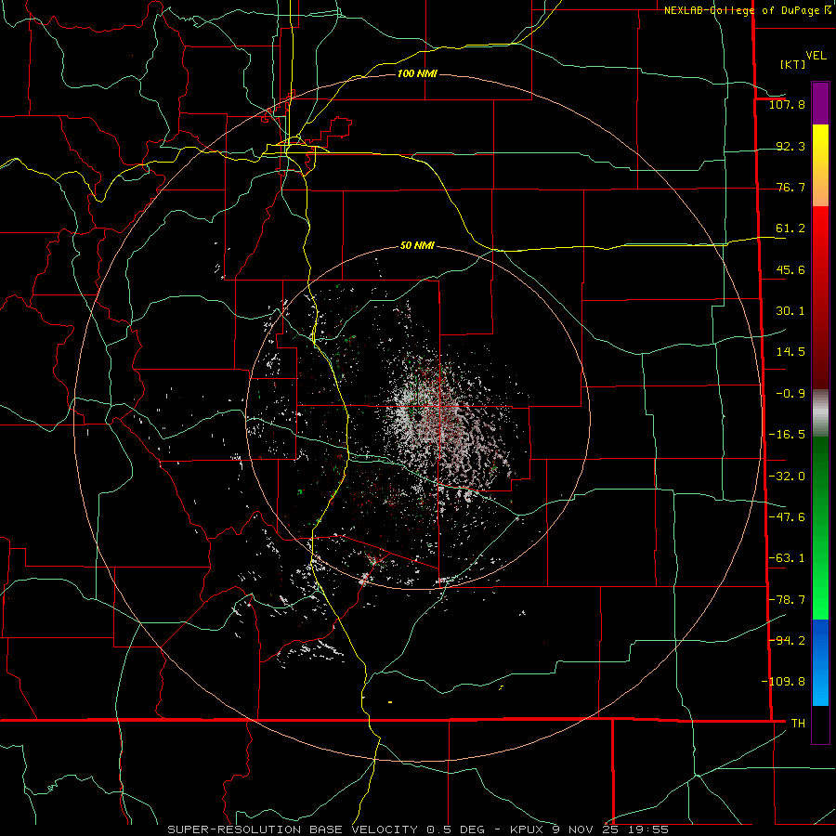The width and height of the screenshot is (836, 836).
Task: Pick the gray near-zero segment of velocity scale
Action: coord(820,413)
